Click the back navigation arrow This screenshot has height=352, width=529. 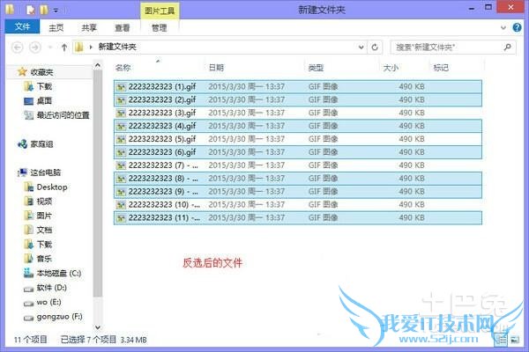coord(18,48)
